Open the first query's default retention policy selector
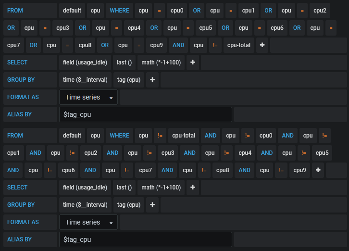Image resolution: width=349 pixels, height=251 pixels. (72, 11)
